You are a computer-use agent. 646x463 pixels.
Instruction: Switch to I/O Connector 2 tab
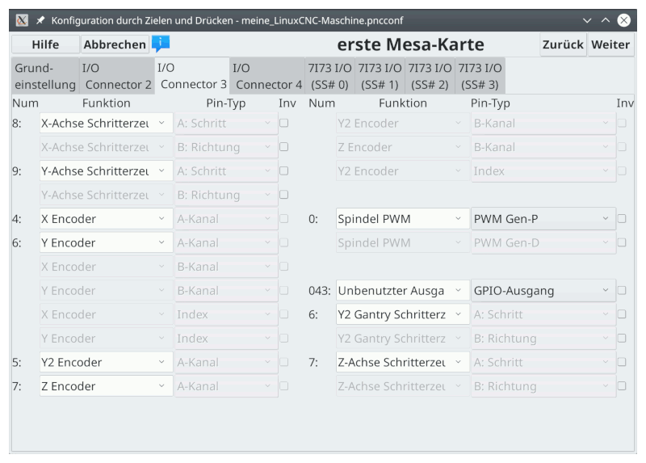pos(117,76)
